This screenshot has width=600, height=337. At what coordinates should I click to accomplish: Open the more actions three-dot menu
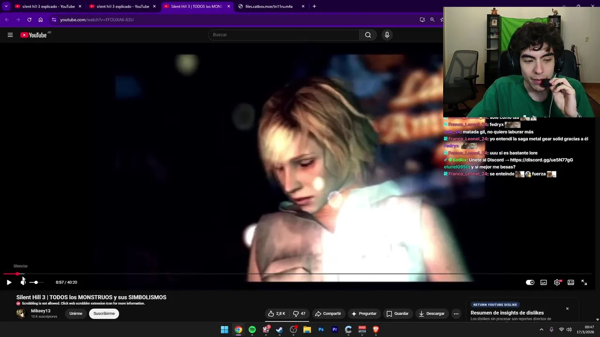[x=456, y=314]
